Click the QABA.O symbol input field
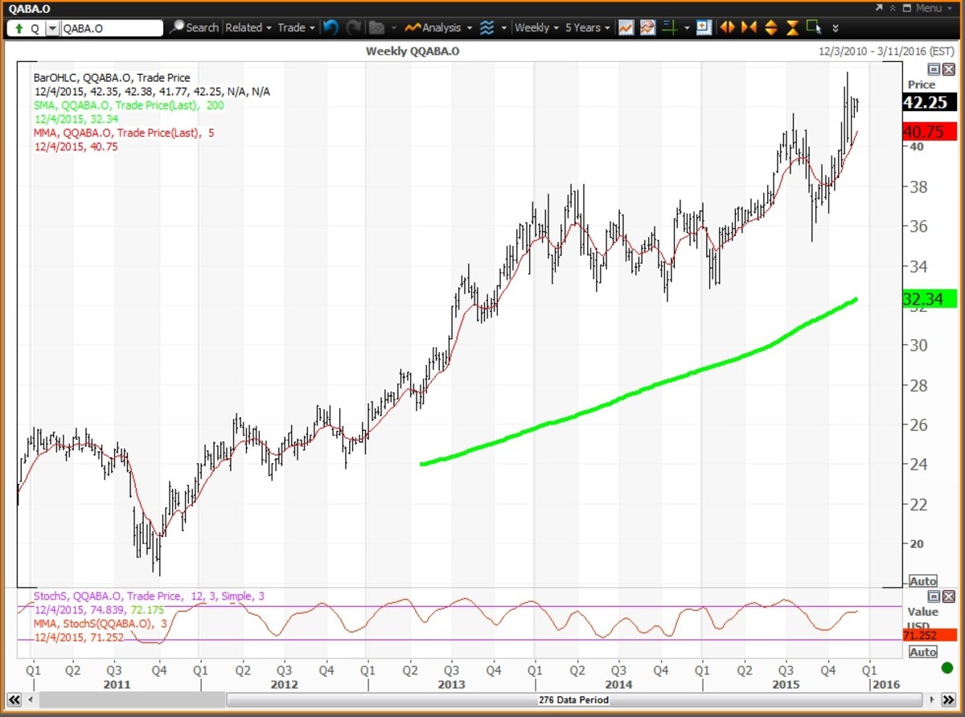 coord(111,28)
